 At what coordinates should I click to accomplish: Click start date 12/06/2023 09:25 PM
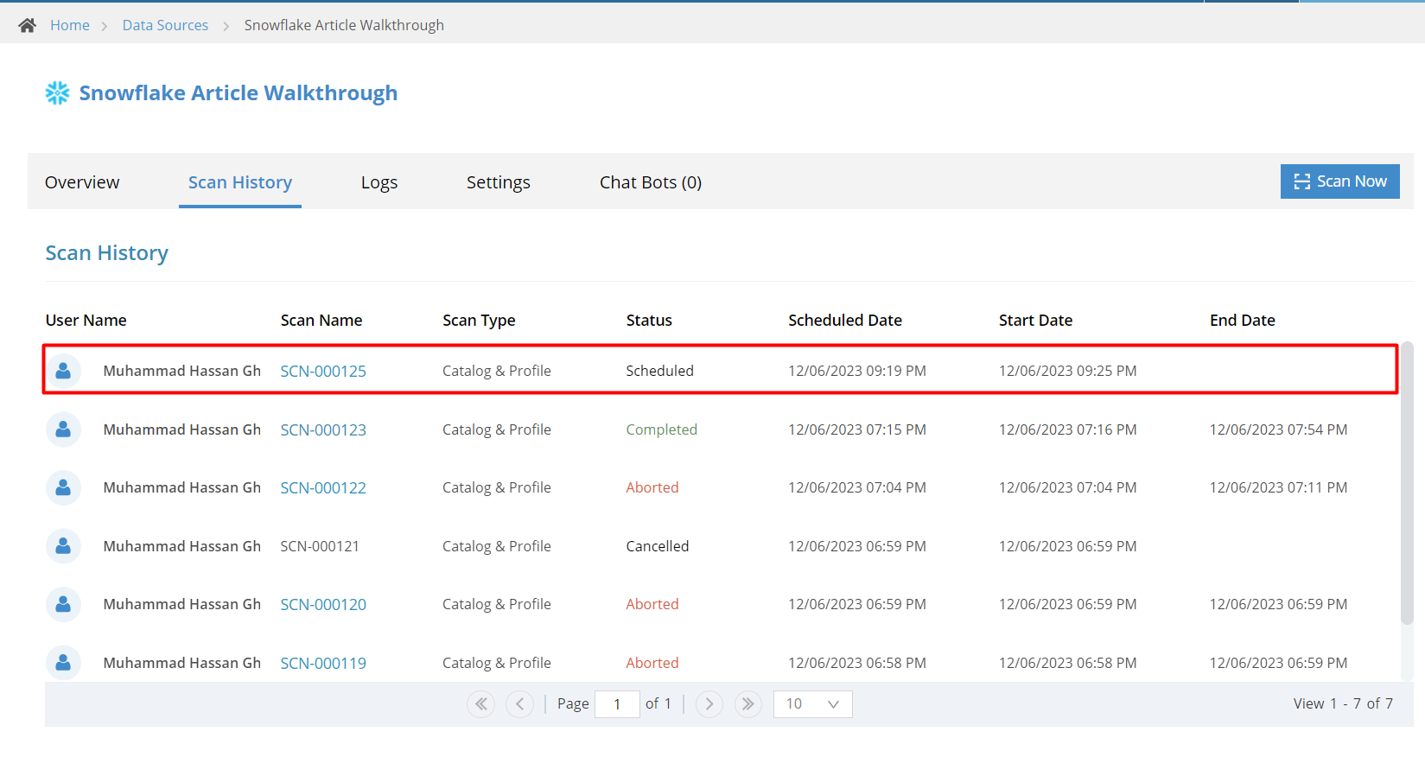tap(1068, 371)
